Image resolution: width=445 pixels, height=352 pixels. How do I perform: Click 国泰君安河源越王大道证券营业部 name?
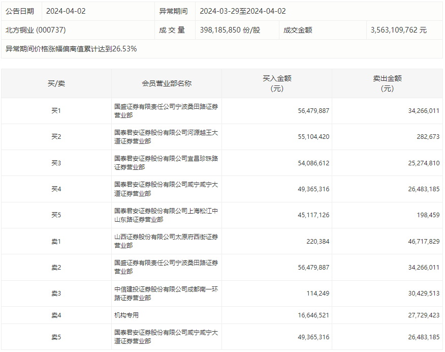click(x=166, y=137)
